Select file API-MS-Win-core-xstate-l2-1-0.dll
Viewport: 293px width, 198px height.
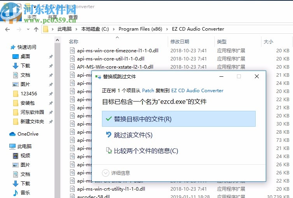pos(115,67)
